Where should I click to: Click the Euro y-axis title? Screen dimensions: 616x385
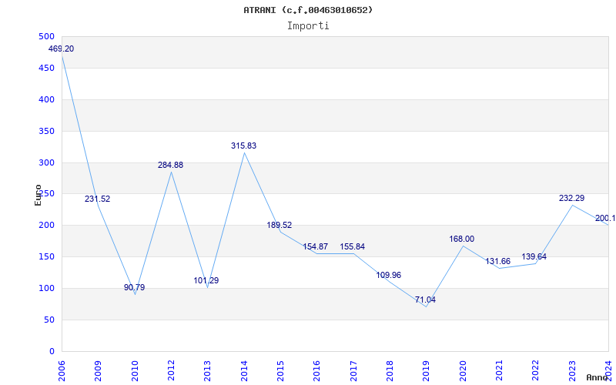(38, 196)
